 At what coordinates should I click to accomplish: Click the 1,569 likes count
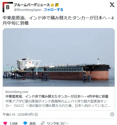pyautogui.click(x=13, y=124)
